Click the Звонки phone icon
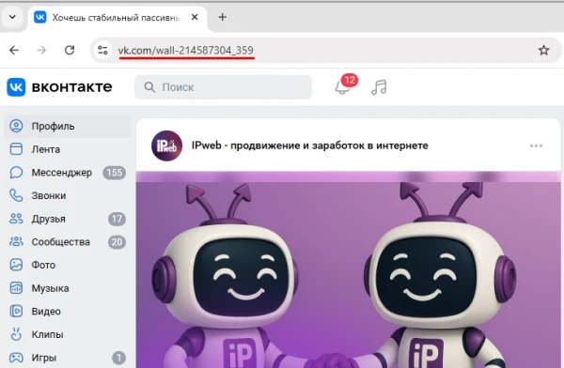564x368 pixels. [16, 195]
